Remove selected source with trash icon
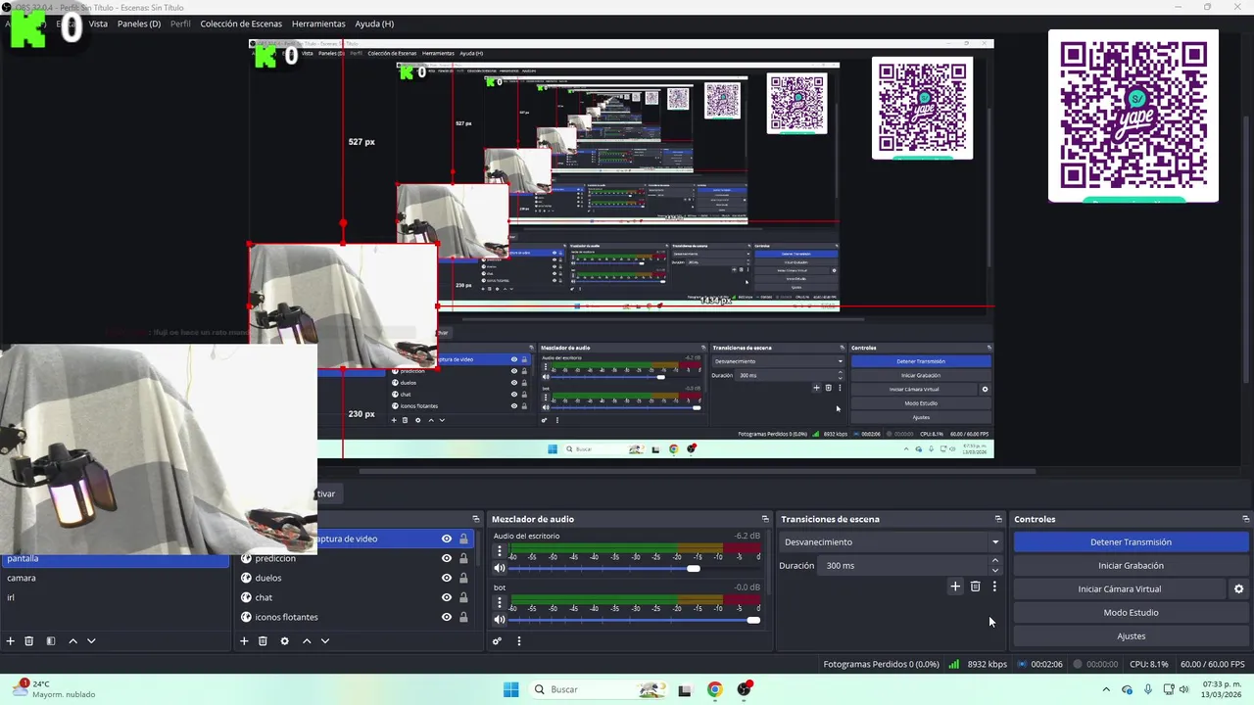The image size is (1254, 705). [x=263, y=641]
